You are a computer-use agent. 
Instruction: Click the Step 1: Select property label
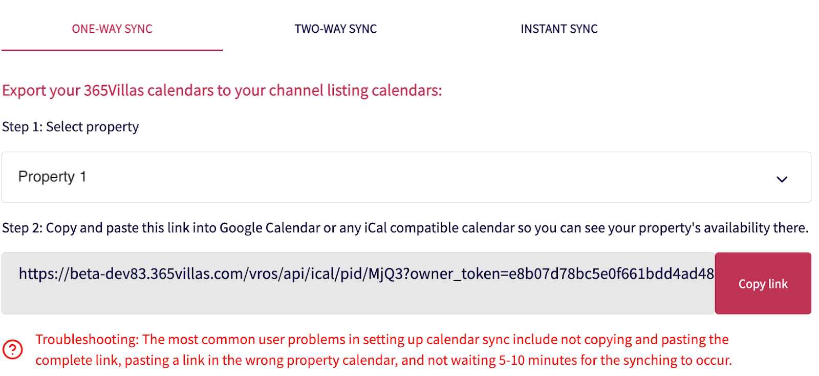click(x=71, y=127)
